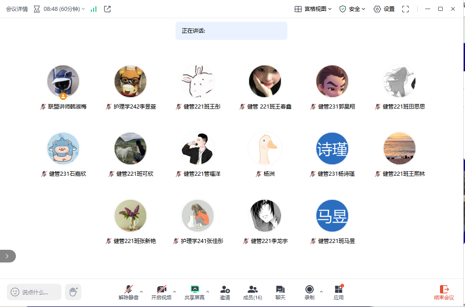The width and height of the screenshot is (465, 307).
Task: Unmute microphone (解除静音)
Action: click(x=129, y=292)
